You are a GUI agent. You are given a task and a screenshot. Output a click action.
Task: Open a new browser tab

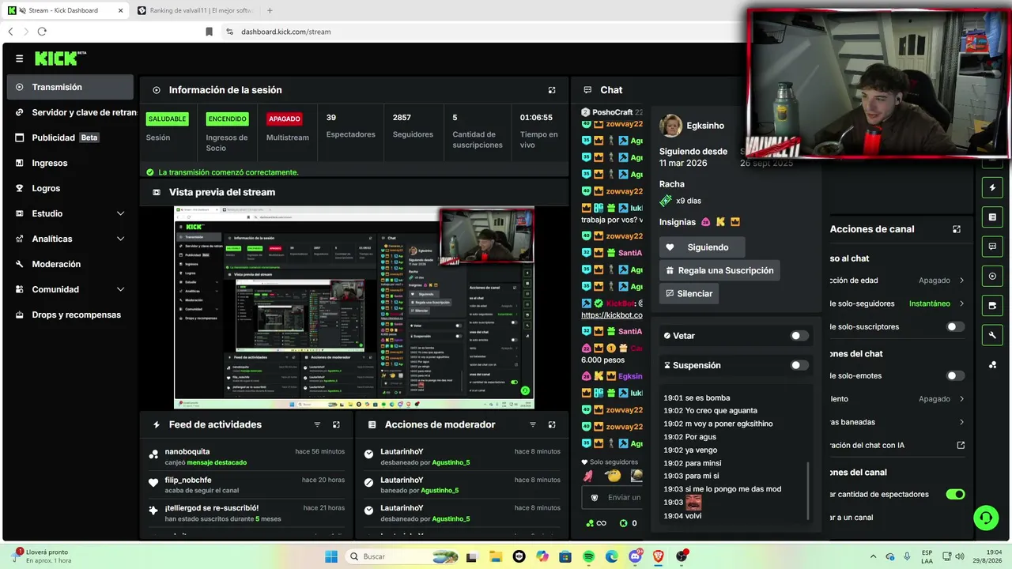pos(270,10)
